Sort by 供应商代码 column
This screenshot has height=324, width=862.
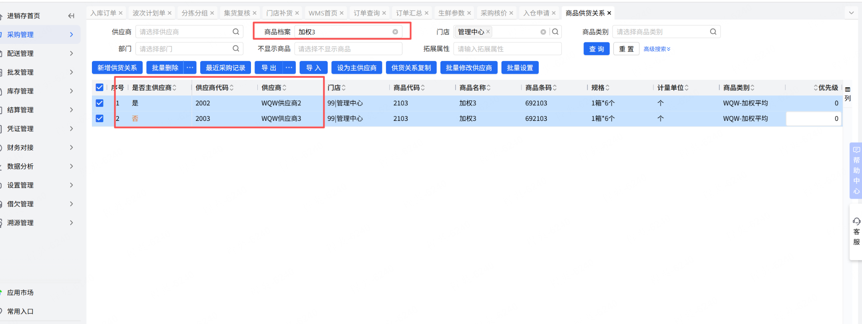point(231,88)
